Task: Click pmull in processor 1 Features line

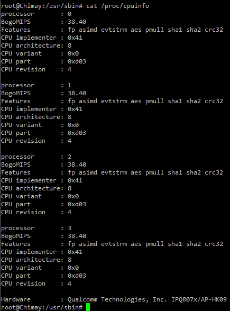Action: point(154,101)
